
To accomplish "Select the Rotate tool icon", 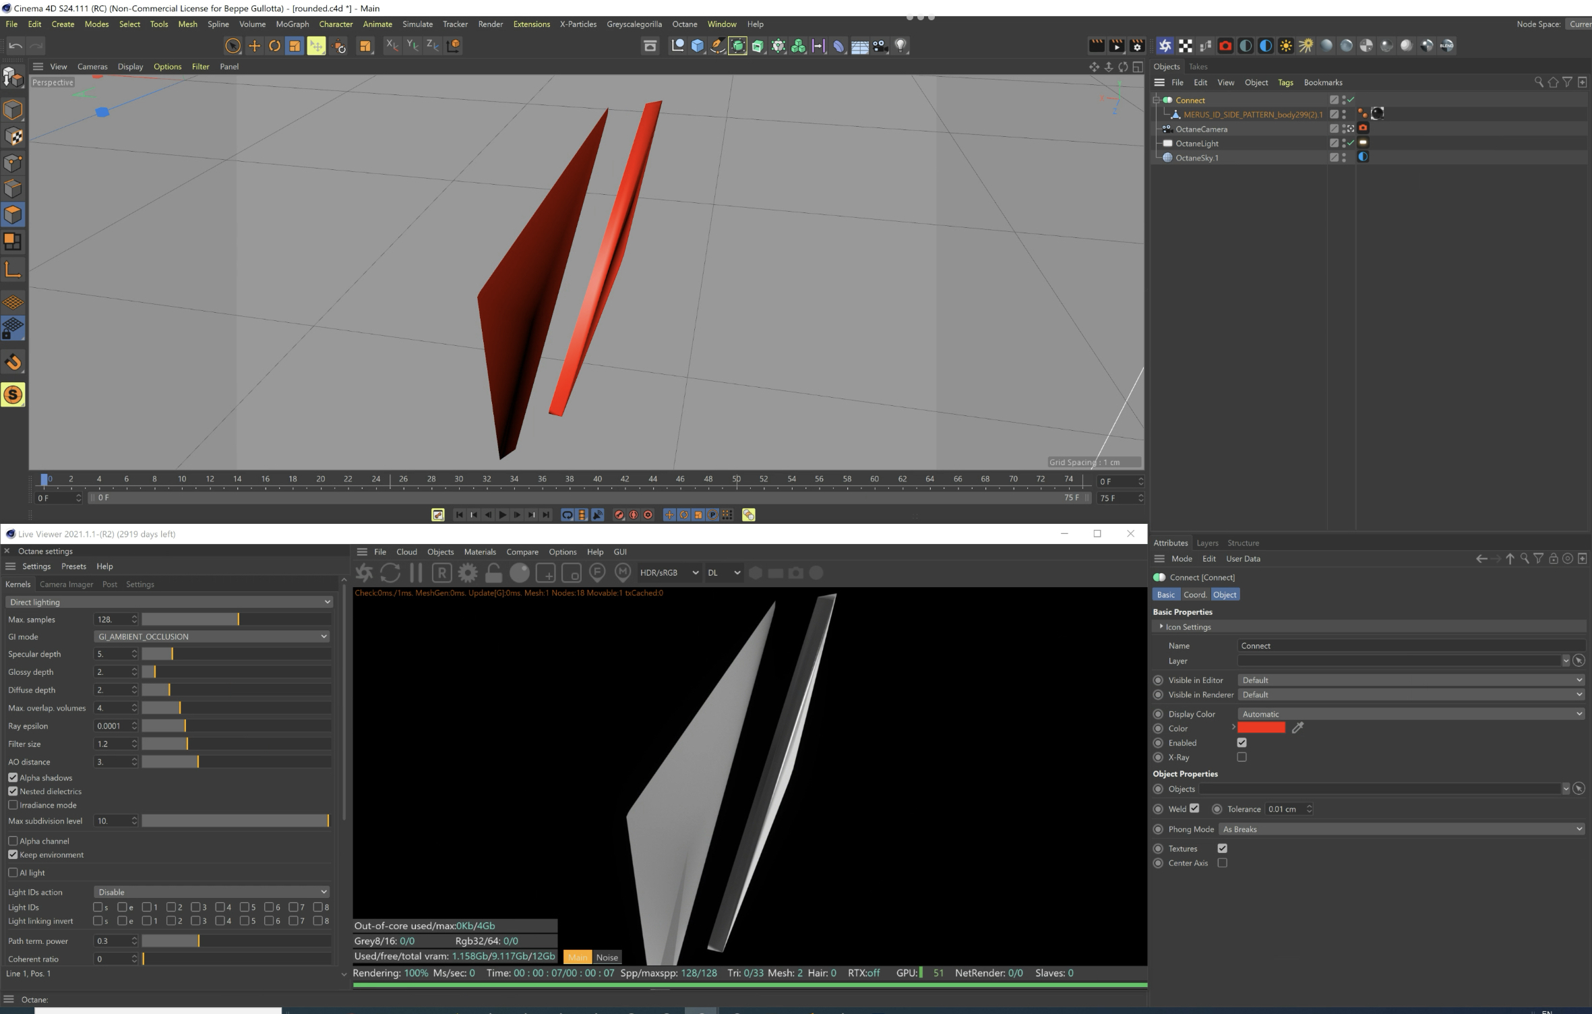I will point(274,46).
